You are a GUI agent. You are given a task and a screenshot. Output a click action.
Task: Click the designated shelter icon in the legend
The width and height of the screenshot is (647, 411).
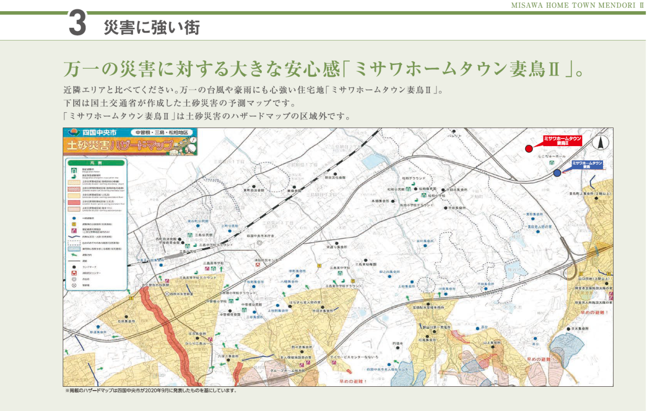tap(74, 171)
